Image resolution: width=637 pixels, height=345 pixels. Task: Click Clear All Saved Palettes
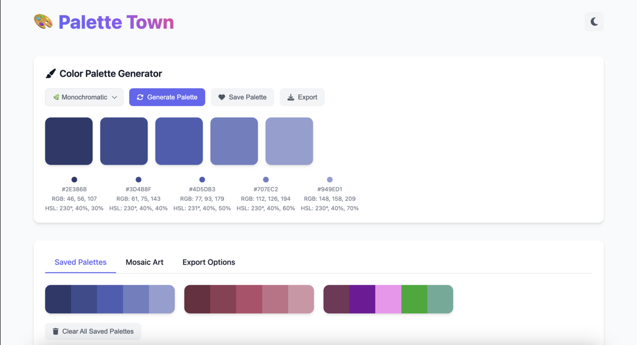93,331
